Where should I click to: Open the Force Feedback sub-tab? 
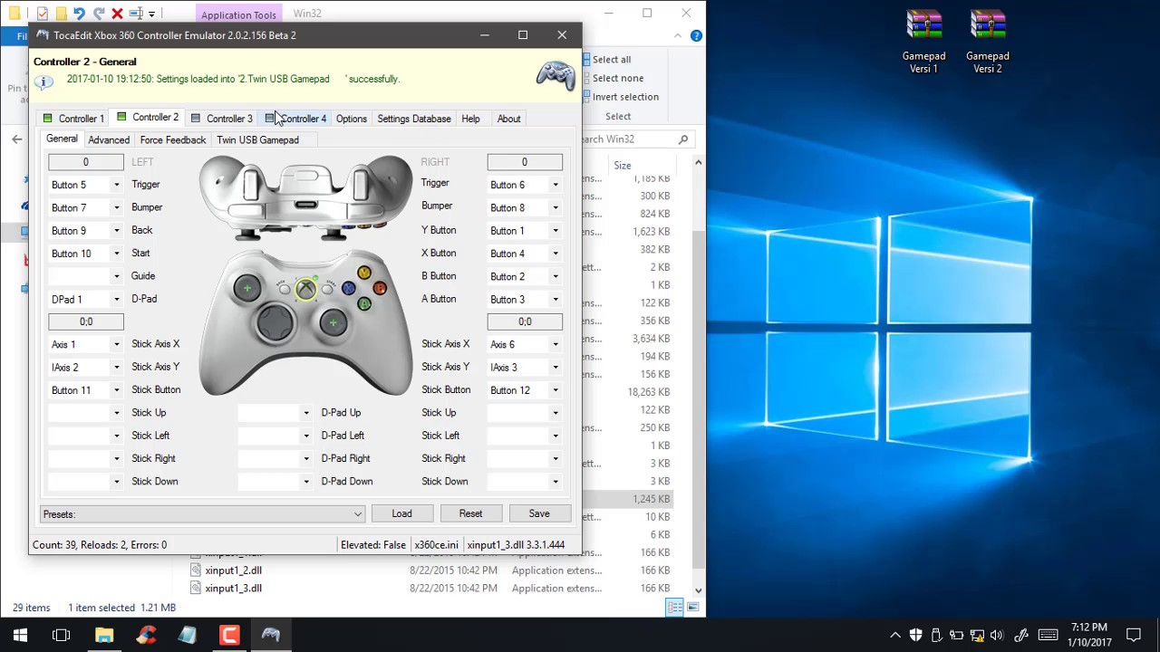(173, 139)
